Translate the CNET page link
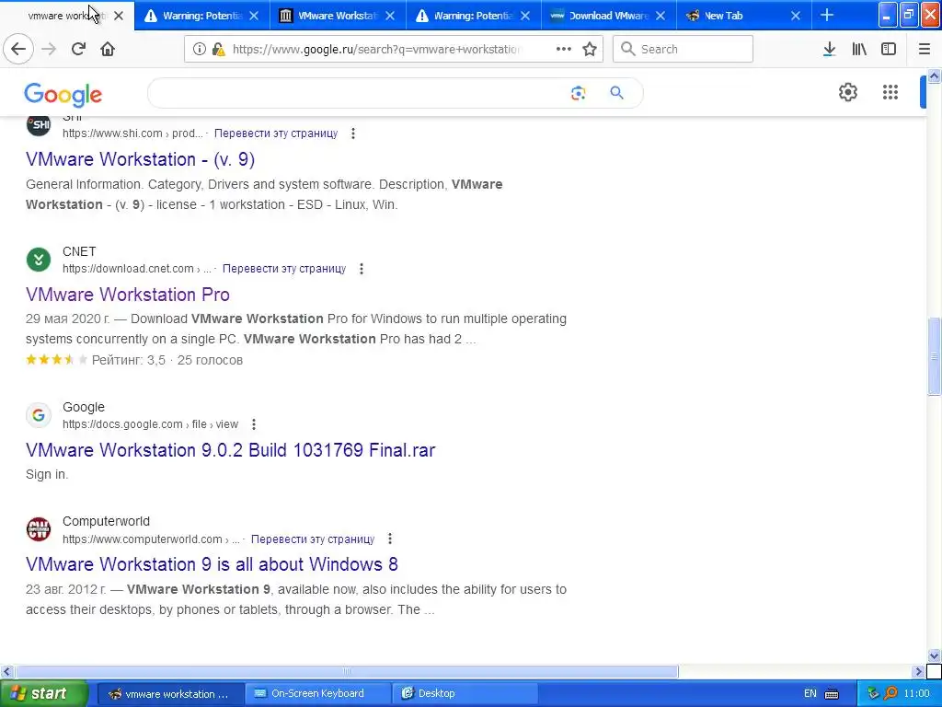Image resolution: width=942 pixels, height=707 pixels. 284,269
